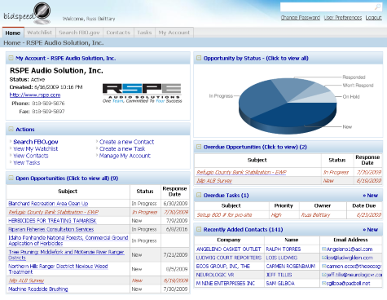Screen dimensions: 387x300
Task: Click email icon beside Lois Ludwig's address
Action: (x=323, y=258)
